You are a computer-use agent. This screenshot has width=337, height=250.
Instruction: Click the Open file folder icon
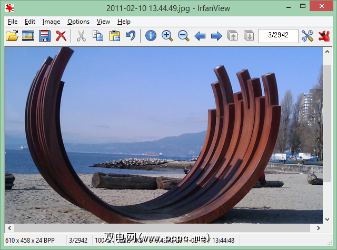tap(12, 36)
